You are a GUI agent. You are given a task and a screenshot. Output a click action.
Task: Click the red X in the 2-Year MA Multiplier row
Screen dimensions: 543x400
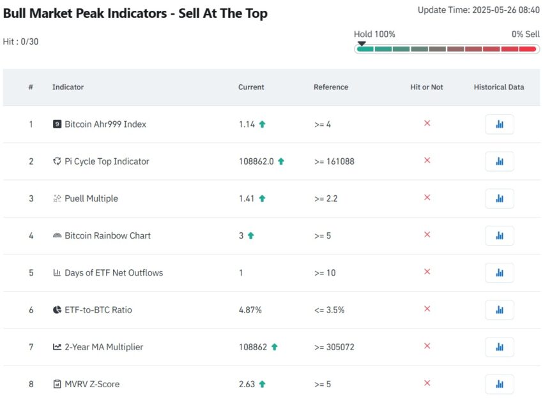[427, 346]
